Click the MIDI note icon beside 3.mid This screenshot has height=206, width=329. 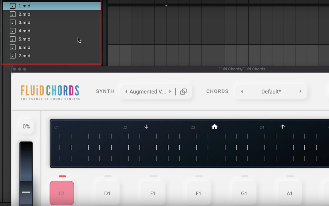coord(13,22)
